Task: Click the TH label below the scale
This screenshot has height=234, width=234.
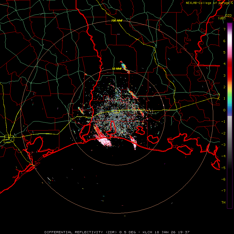Action: (223, 203)
